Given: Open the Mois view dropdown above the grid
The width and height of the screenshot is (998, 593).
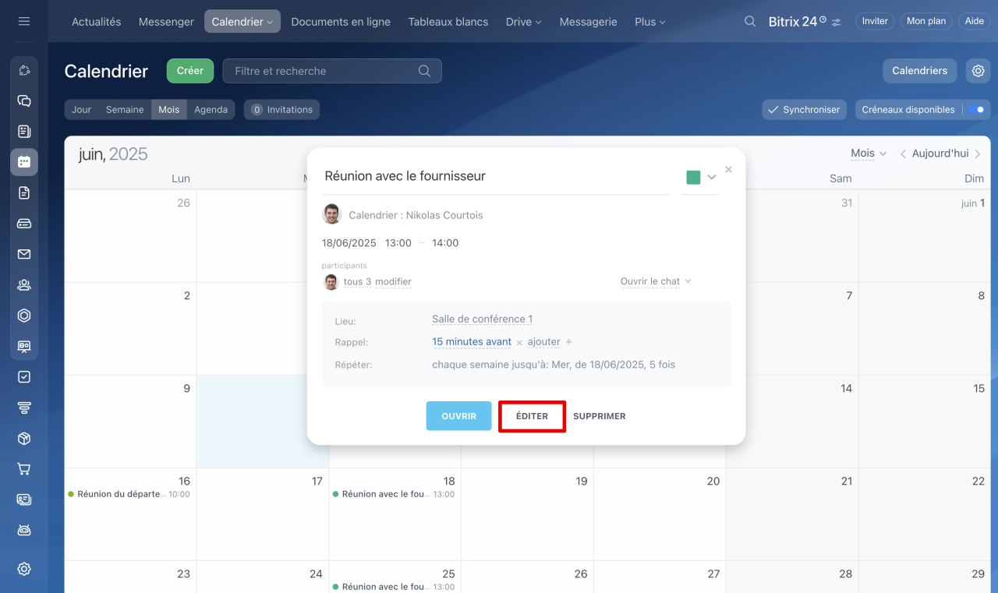Looking at the screenshot, I should pyautogui.click(x=868, y=154).
